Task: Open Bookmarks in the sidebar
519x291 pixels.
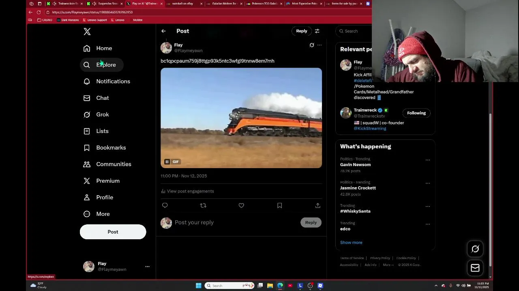Action: pyautogui.click(x=105, y=148)
